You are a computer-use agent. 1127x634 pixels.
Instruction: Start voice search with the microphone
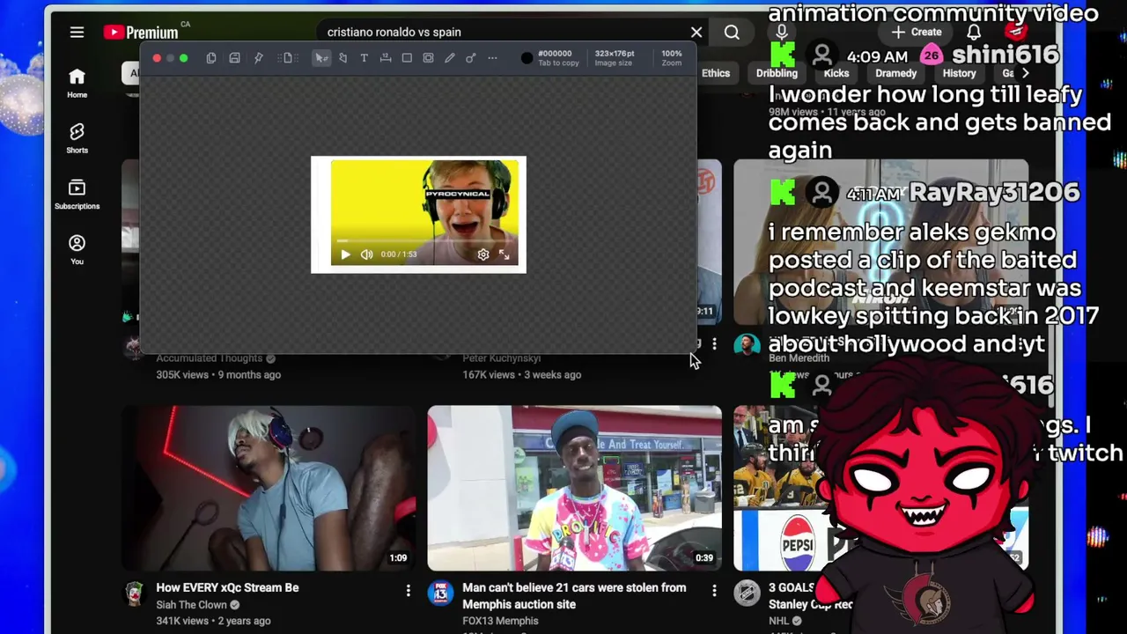781,33
